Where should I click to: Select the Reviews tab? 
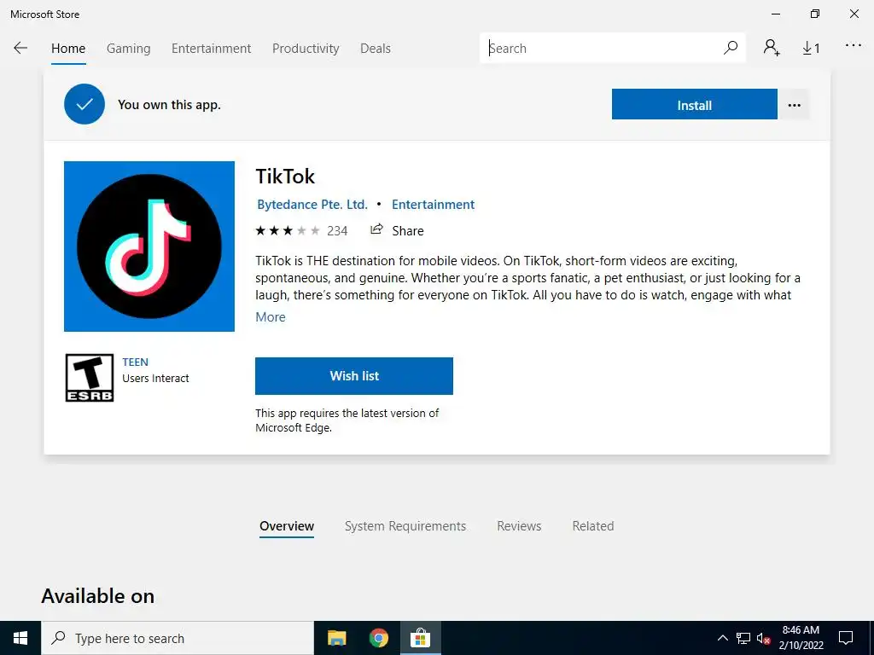pos(519,525)
